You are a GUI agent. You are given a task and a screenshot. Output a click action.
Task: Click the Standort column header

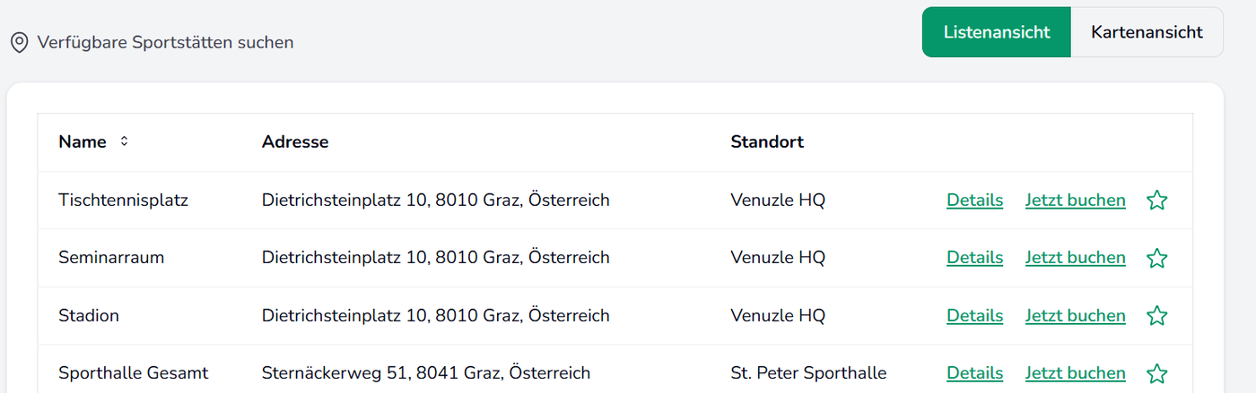click(x=767, y=141)
